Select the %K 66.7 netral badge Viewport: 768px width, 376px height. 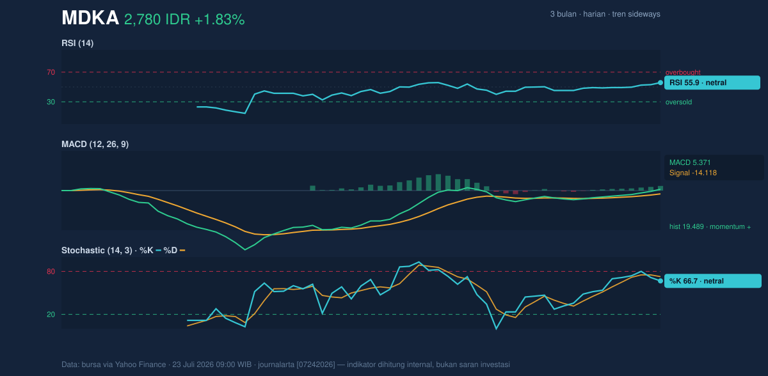[x=713, y=281]
